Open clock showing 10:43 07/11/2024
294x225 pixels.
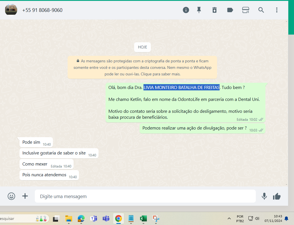[273, 218]
